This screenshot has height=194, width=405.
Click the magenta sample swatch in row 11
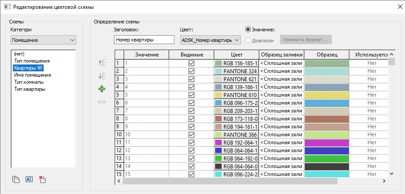pyautogui.click(x=327, y=143)
